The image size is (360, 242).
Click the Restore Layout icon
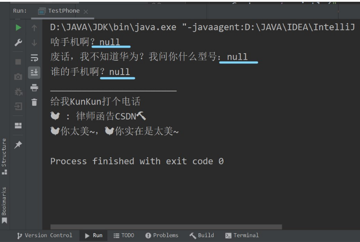click(x=18, y=126)
